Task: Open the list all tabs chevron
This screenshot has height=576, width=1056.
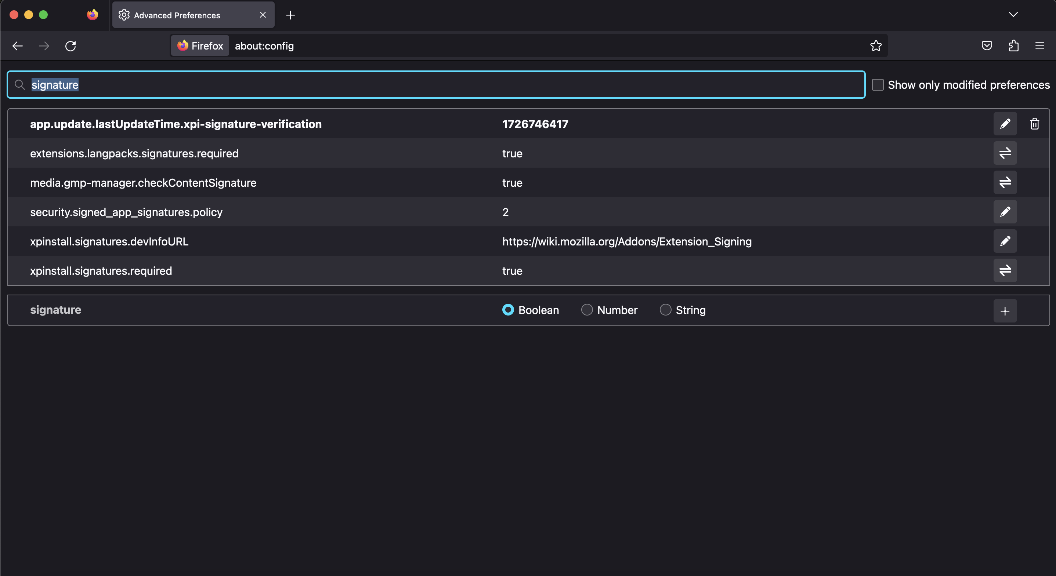Action: tap(1013, 15)
